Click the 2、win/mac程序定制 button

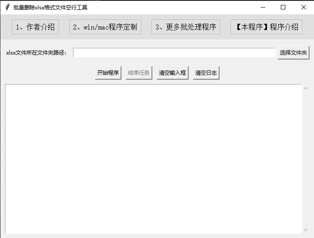pyautogui.click(x=105, y=27)
